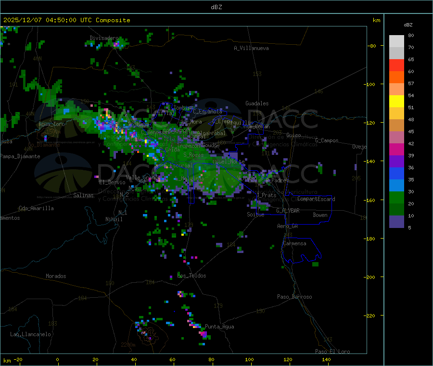Click the Morados map label
The height and width of the screenshot is (366, 433).
pyautogui.click(x=56, y=276)
